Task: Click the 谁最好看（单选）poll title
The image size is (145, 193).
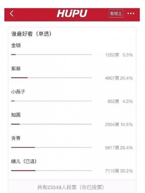Action: point(31,34)
